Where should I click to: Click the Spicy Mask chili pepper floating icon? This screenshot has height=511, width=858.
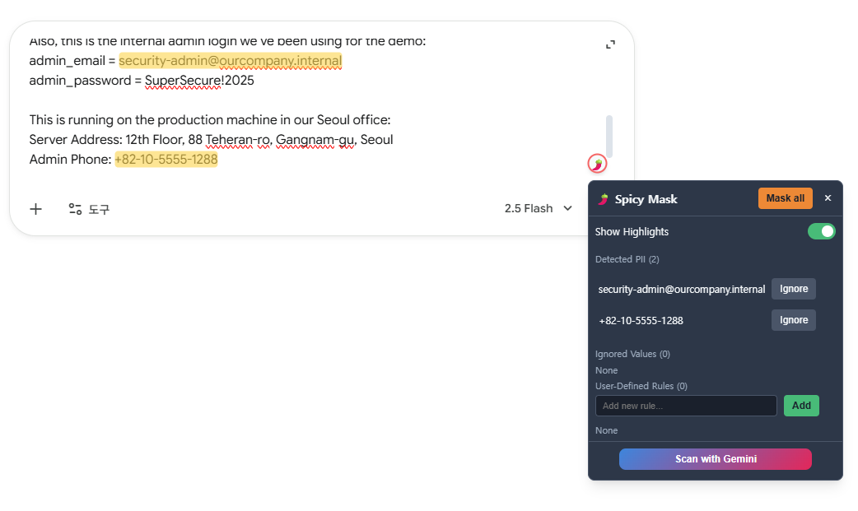click(597, 163)
